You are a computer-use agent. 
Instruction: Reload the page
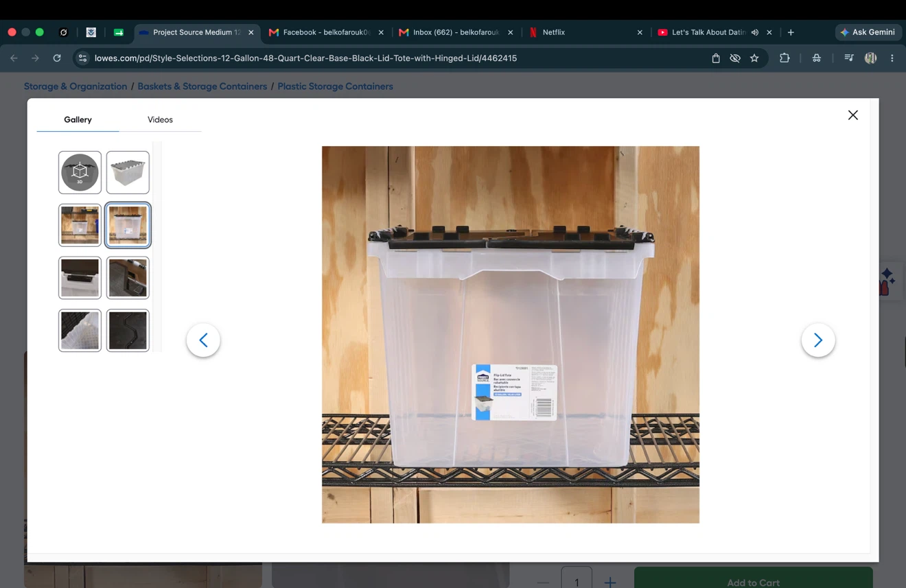point(57,58)
